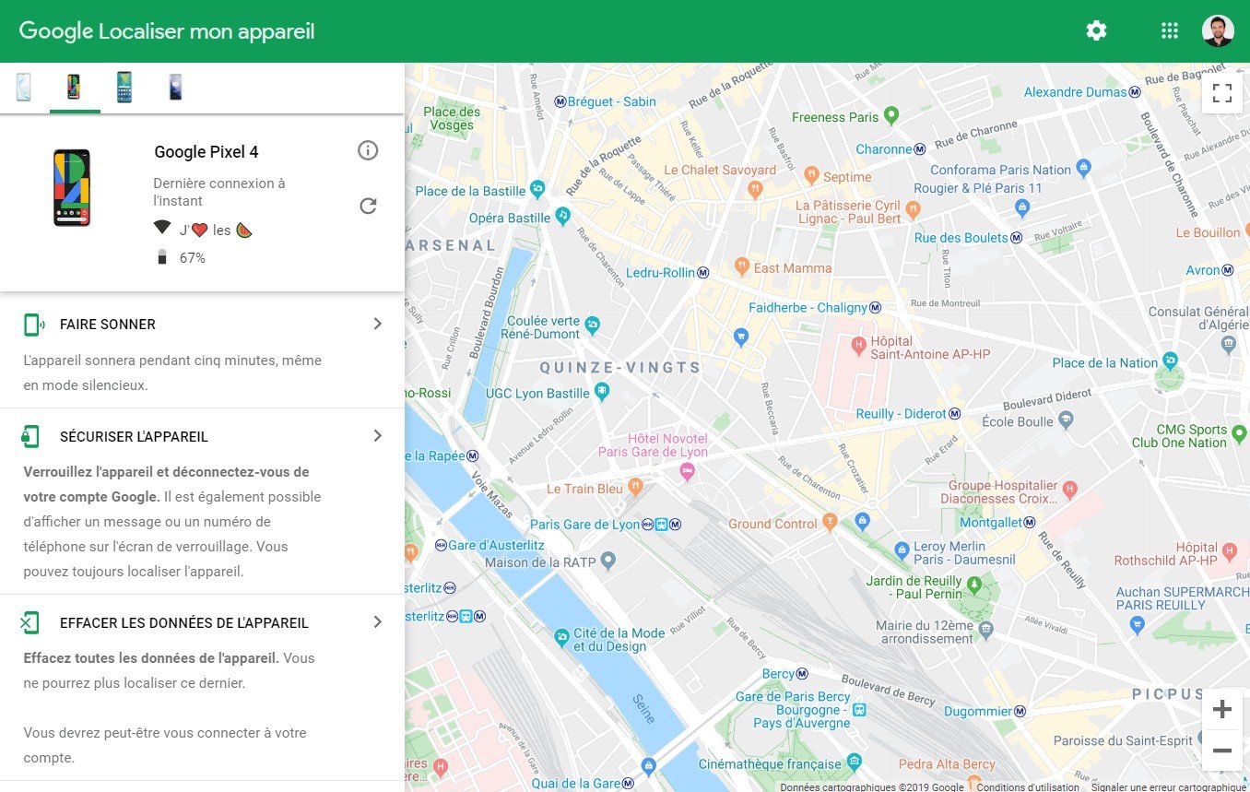Click UGC Lyon Bastille cinema marker

point(602,392)
